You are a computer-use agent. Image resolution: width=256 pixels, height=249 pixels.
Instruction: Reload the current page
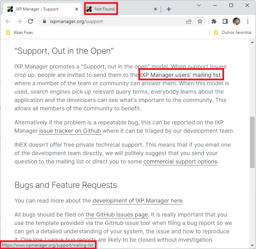point(30,21)
